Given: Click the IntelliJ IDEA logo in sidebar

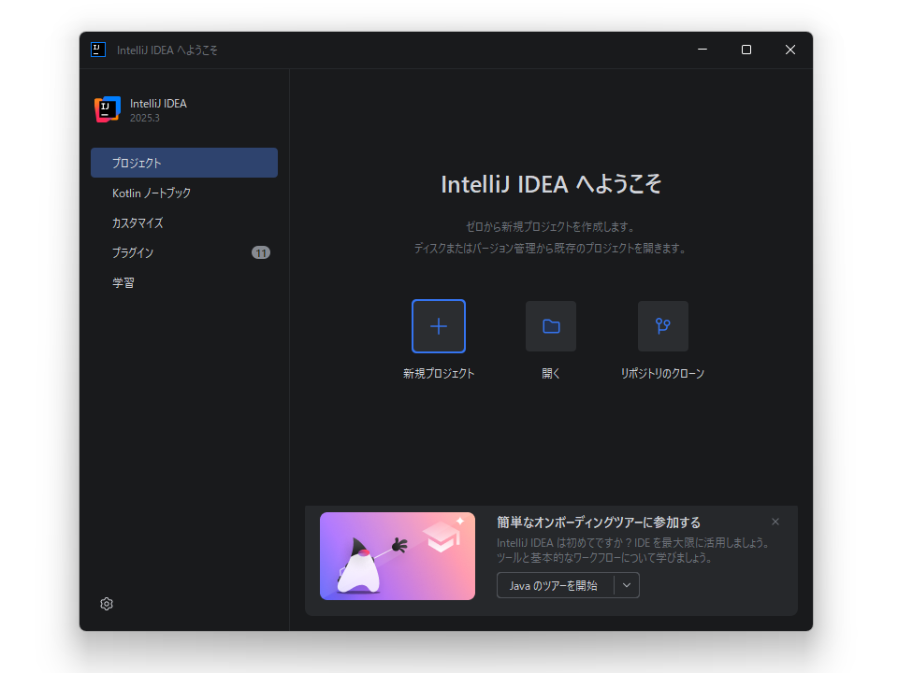Looking at the screenshot, I should click(108, 109).
